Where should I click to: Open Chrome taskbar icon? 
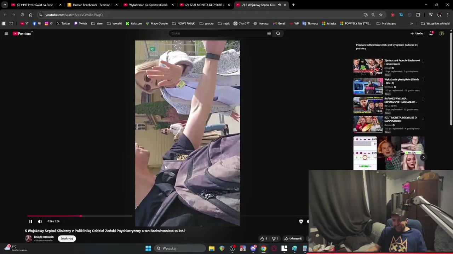263,248
